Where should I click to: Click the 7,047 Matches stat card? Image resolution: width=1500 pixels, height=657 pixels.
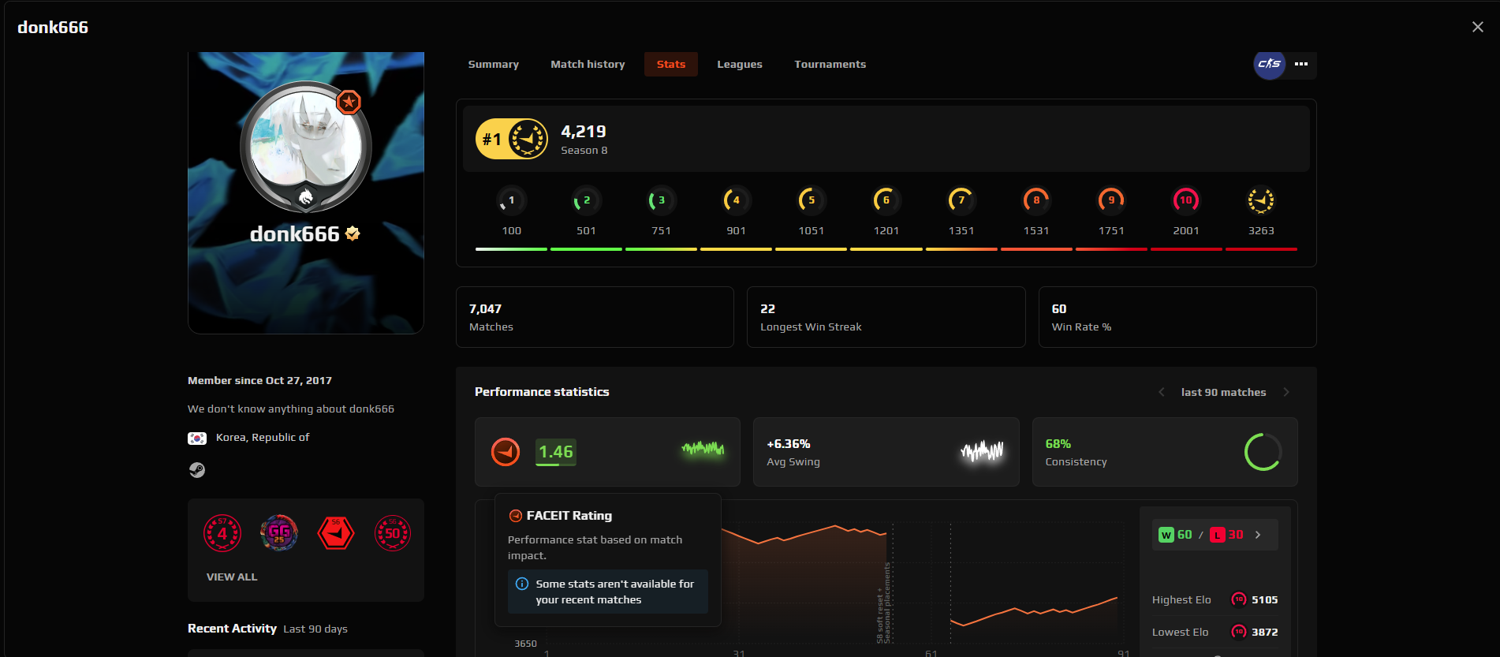[x=595, y=317]
